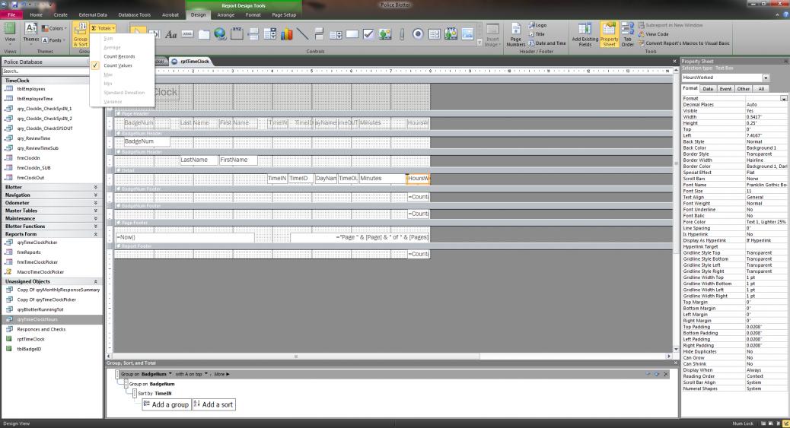Switch to Event tab in Property Sheet
The height and width of the screenshot is (428, 790).
click(725, 89)
